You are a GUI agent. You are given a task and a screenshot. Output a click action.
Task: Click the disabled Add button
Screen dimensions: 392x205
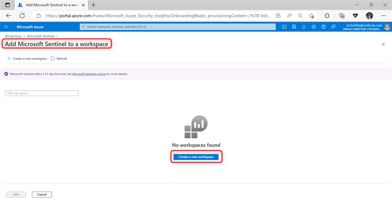point(16,194)
